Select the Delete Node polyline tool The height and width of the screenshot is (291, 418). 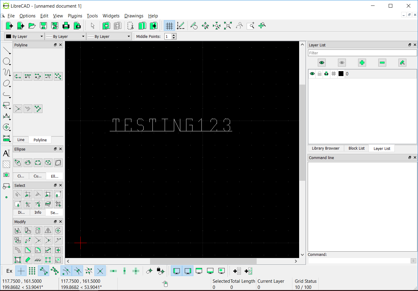48,76
